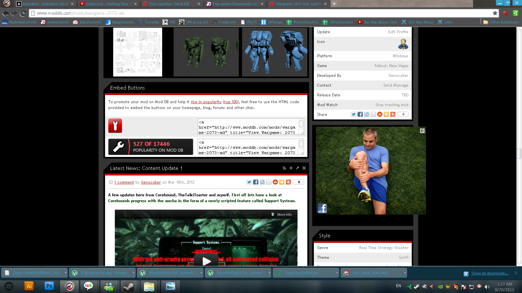Screen dimensions: 522x293
Task: Reload the page with the refresh icon
Action: [23, 13]
